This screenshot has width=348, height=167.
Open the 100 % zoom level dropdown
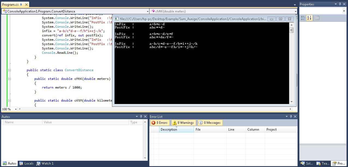tap(16, 109)
